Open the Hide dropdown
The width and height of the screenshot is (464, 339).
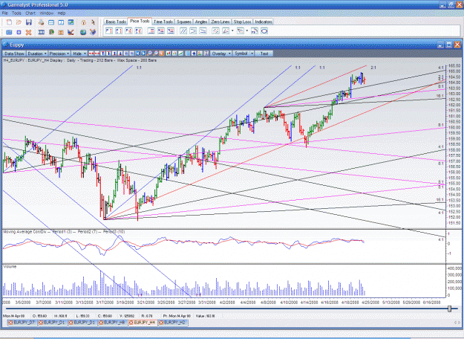point(79,54)
